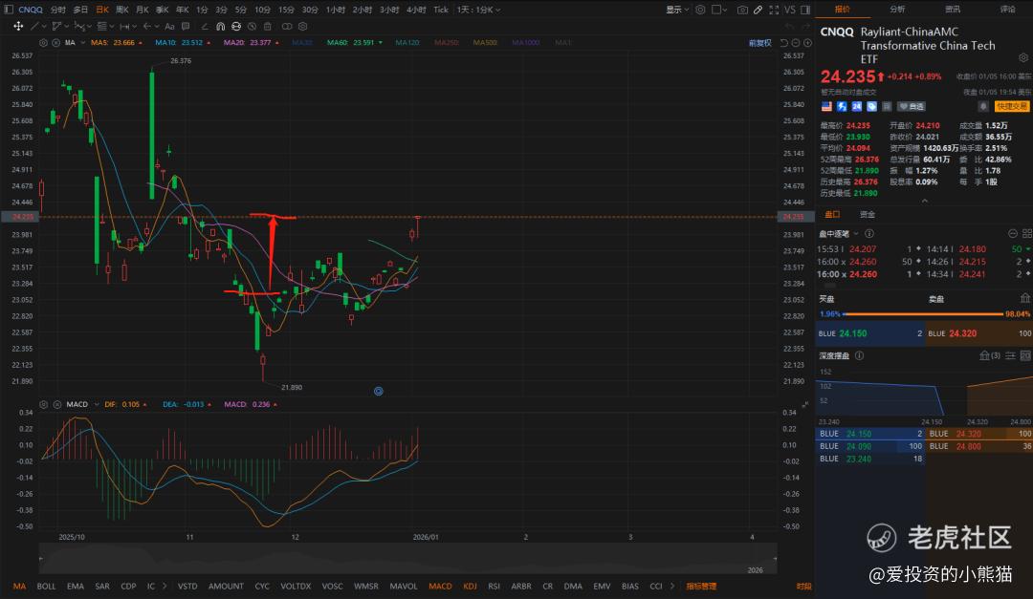This screenshot has width=1033, height=599.
Task: Hide all drawings icon
Action: point(252,27)
